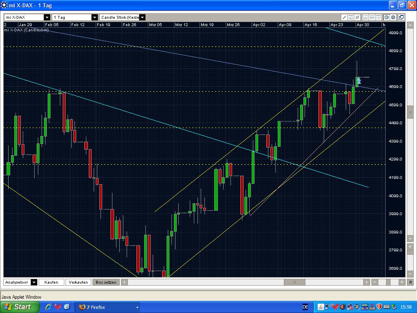
Task: Click the mi X-DAX (Candlestick) chart label
Action: tap(26, 30)
